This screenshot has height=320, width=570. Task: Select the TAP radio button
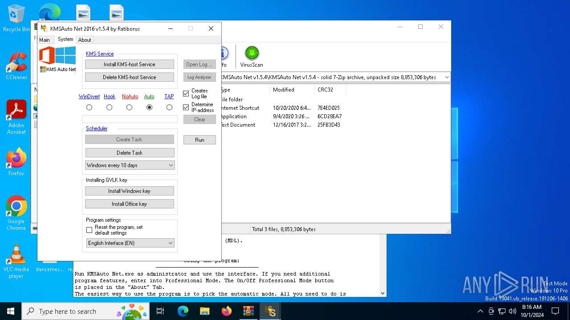(169, 108)
